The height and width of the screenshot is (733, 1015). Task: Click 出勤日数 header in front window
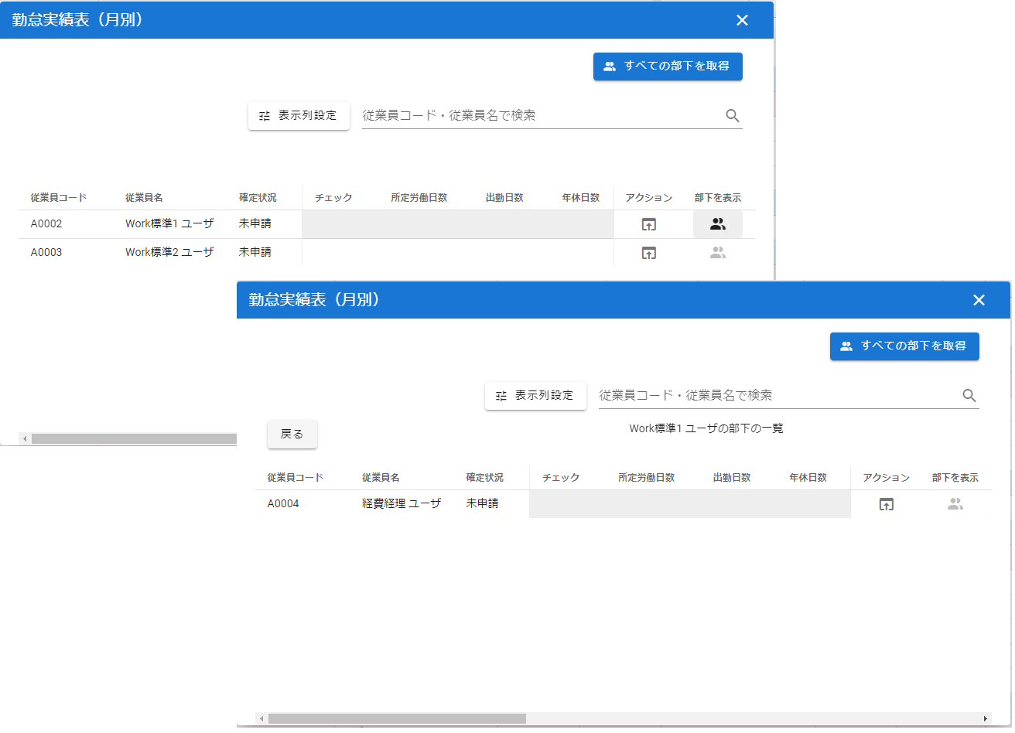pyautogui.click(x=732, y=478)
